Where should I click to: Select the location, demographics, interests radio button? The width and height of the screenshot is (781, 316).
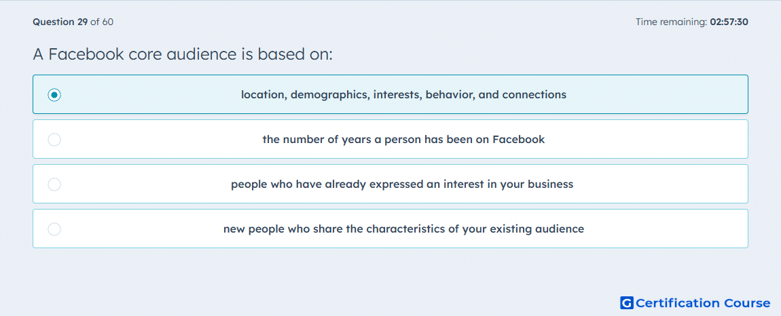(x=54, y=94)
